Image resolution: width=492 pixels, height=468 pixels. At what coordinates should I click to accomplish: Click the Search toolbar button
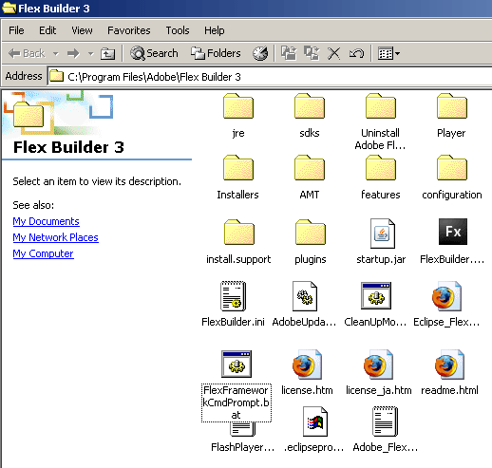tap(154, 53)
